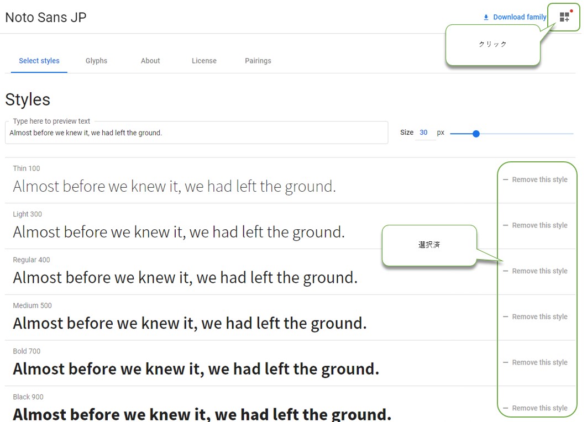The height and width of the screenshot is (422, 587).
Task: Click the Styles heading
Action: pyautogui.click(x=28, y=99)
